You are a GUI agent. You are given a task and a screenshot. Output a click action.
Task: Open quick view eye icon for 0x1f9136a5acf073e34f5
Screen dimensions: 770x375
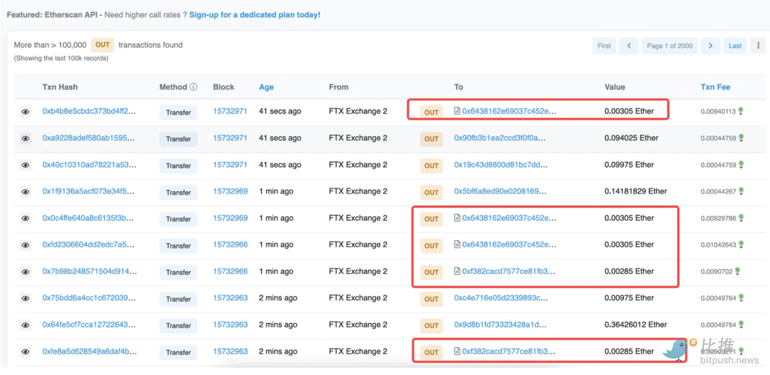(25, 192)
